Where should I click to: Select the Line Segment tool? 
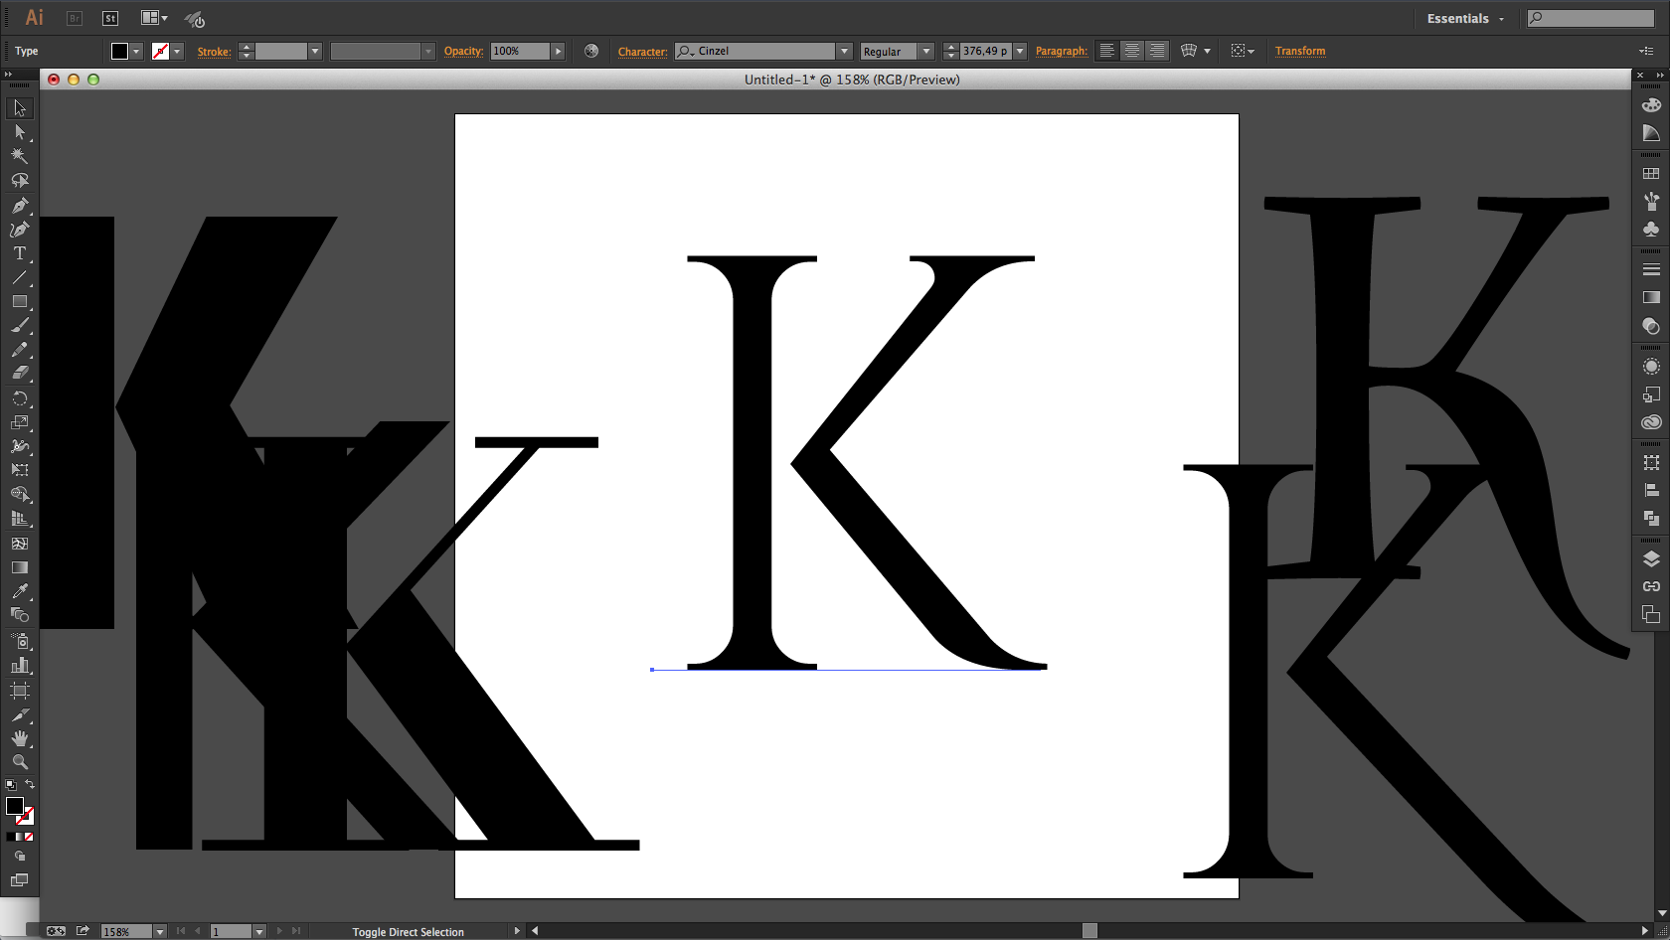coord(20,277)
